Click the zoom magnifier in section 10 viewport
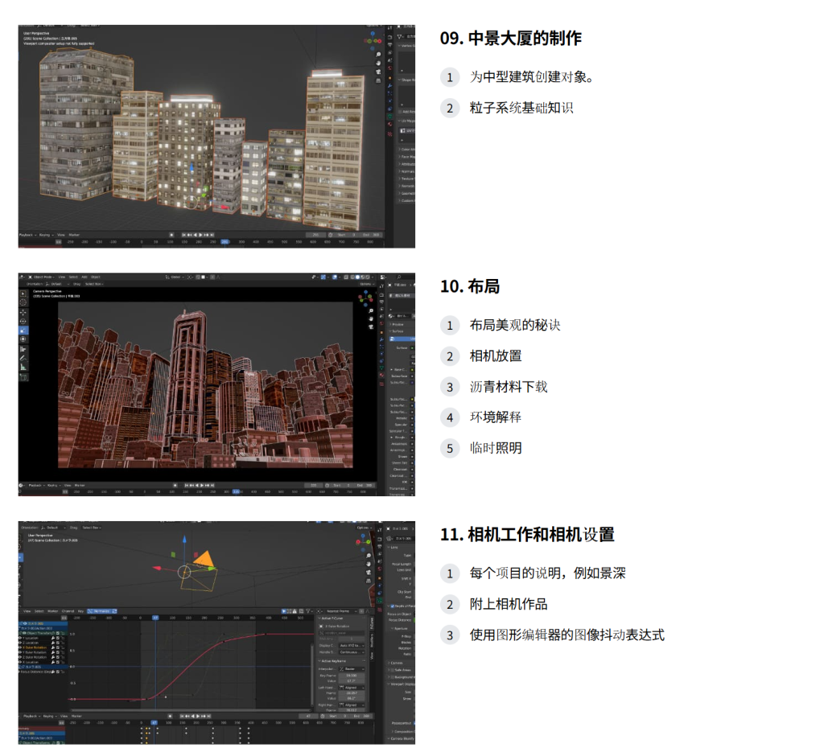This screenshot has width=824, height=756. coord(371,310)
